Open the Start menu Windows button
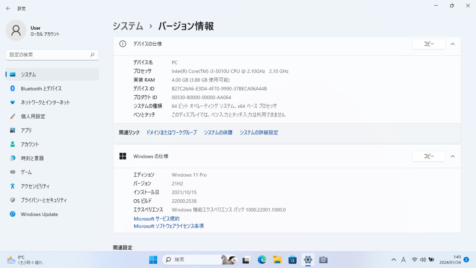This screenshot has height=268, width=476. 153,260
